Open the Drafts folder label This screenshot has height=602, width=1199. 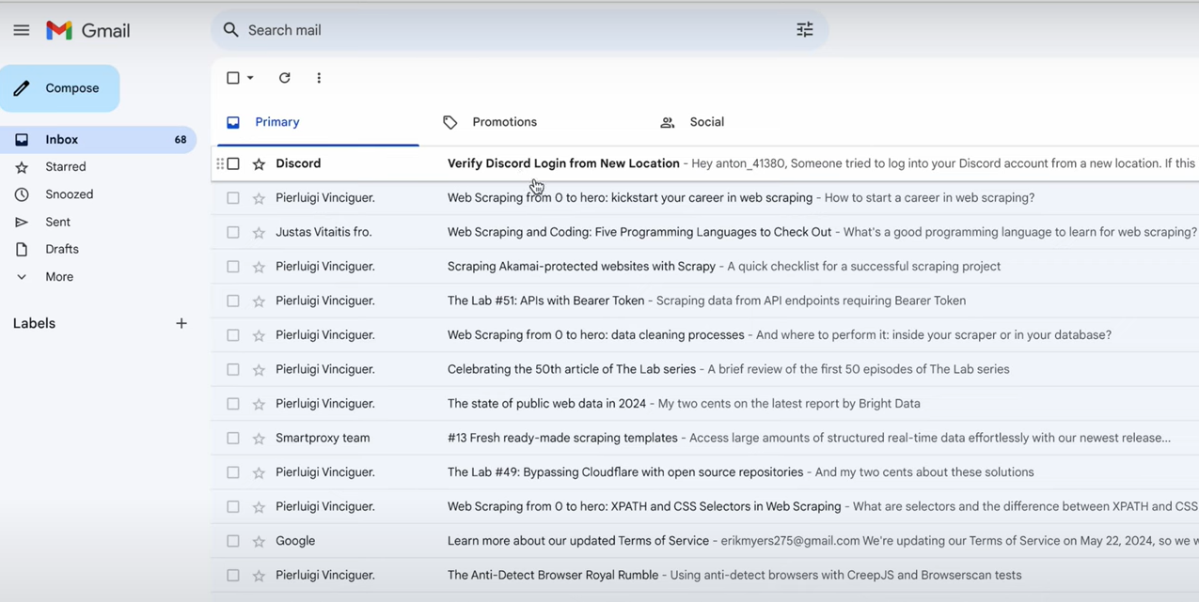[62, 249]
